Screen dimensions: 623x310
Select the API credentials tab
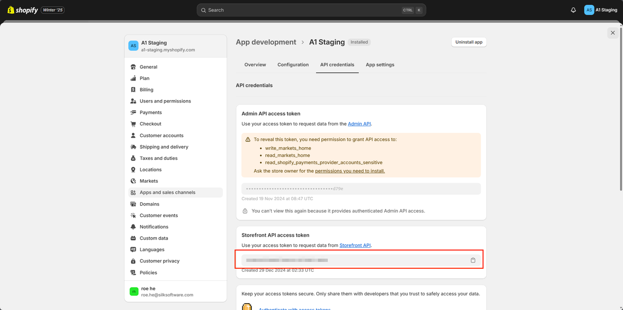pyautogui.click(x=337, y=65)
